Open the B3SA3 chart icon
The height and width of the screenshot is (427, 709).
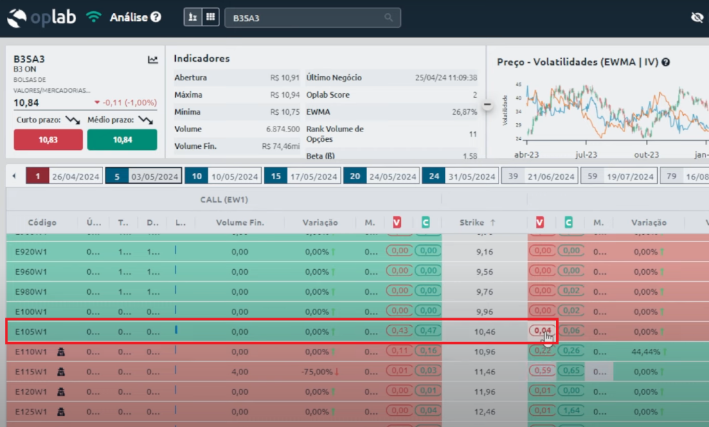coord(153,60)
